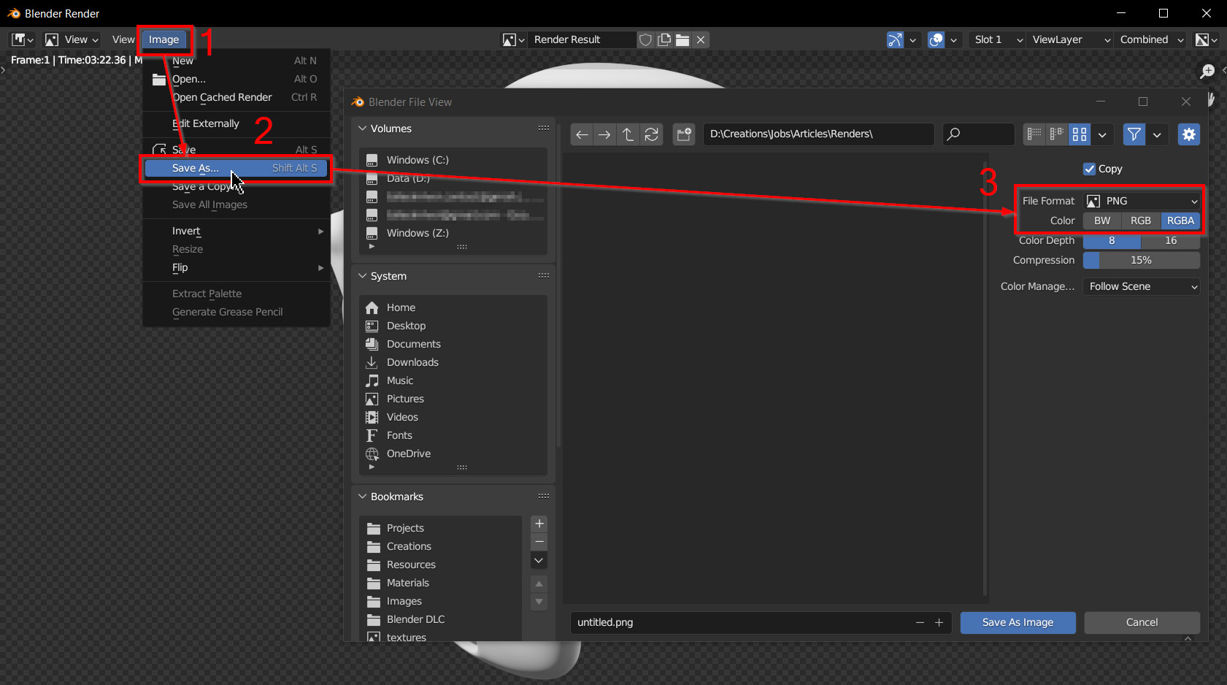Switch to thumbnail display mode
The width and height of the screenshot is (1227, 685).
[x=1079, y=134]
